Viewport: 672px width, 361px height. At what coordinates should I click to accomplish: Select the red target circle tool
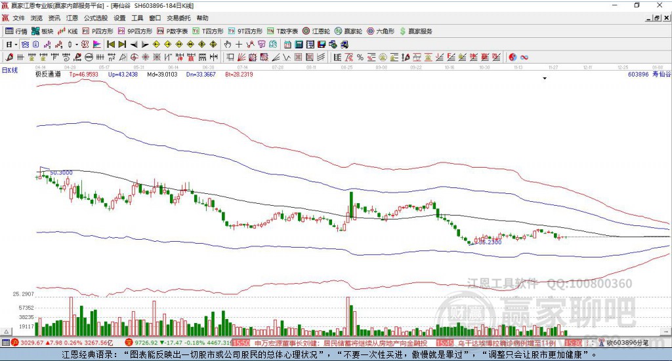[x=134, y=57]
